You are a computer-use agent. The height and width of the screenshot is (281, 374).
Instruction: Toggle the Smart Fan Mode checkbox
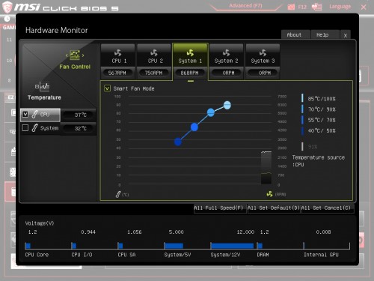(107, 88)
